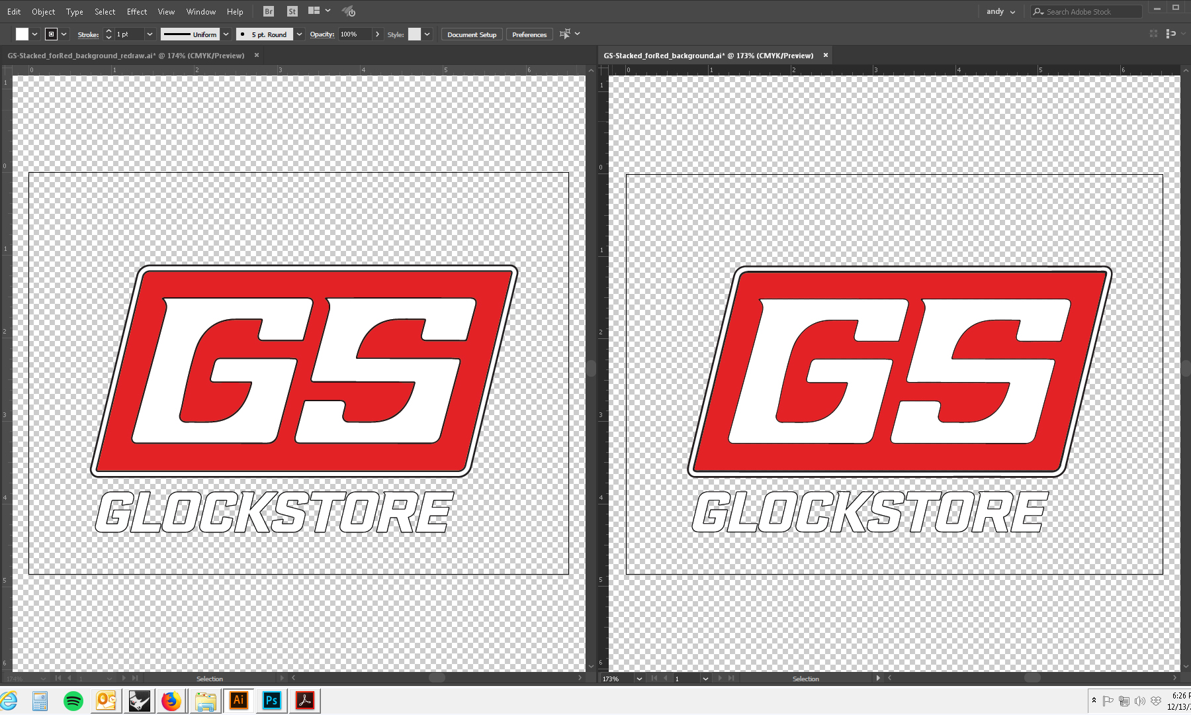Click the GPU performance rocket icon
Screen dimensions: 1191x715
[349, 11]
